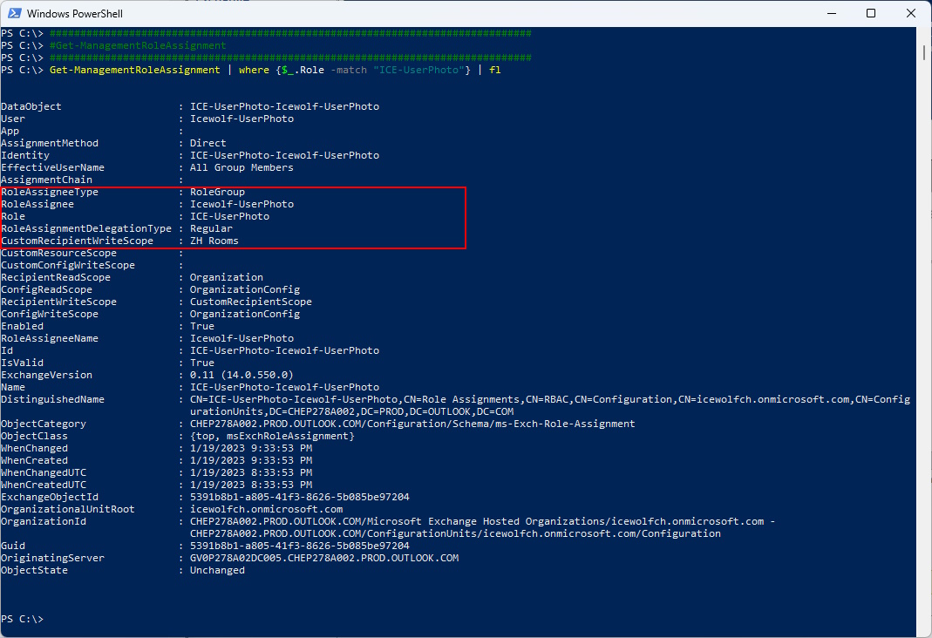Select the ObjectState value Unchanged

[217, 570]
